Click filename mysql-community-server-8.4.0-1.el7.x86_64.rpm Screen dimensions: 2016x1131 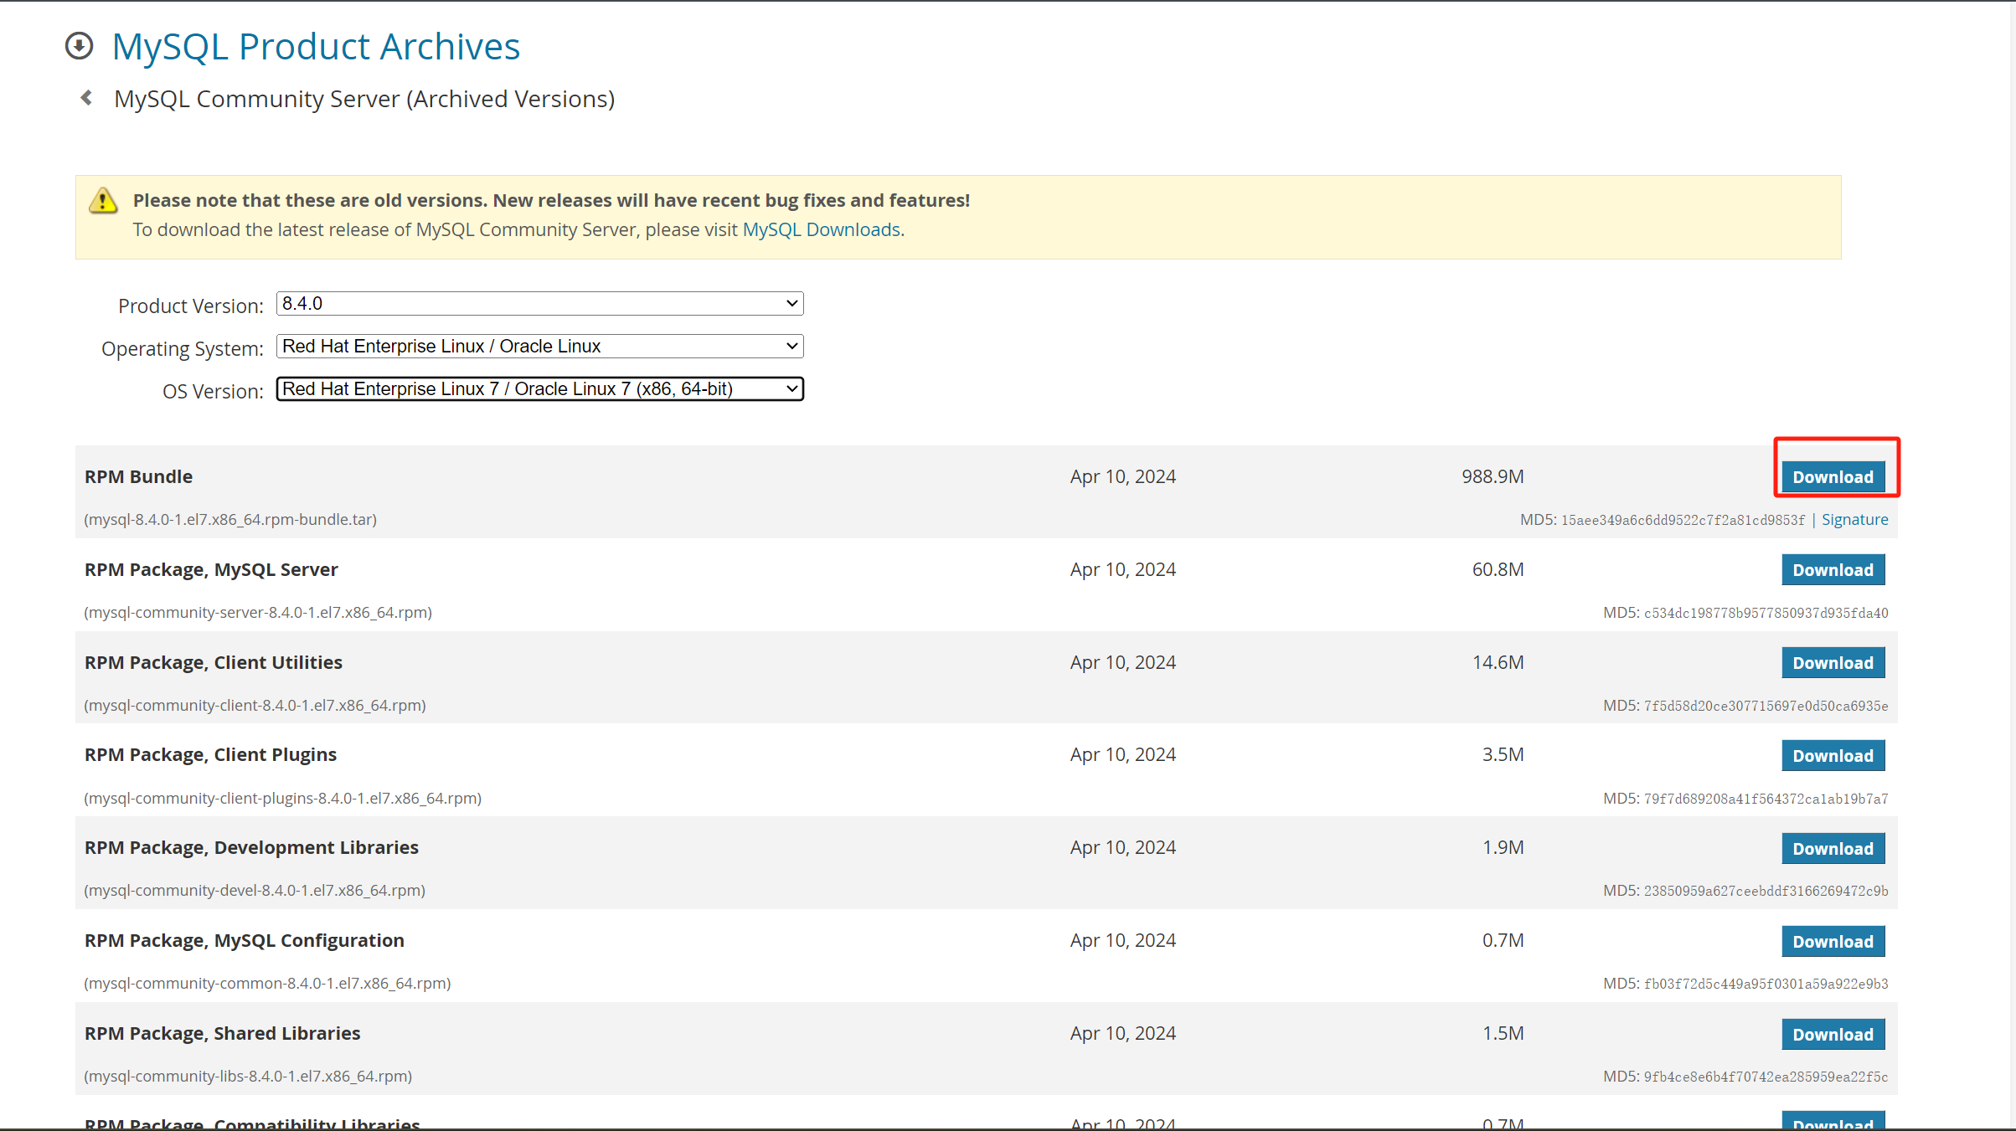pos(258,612)
